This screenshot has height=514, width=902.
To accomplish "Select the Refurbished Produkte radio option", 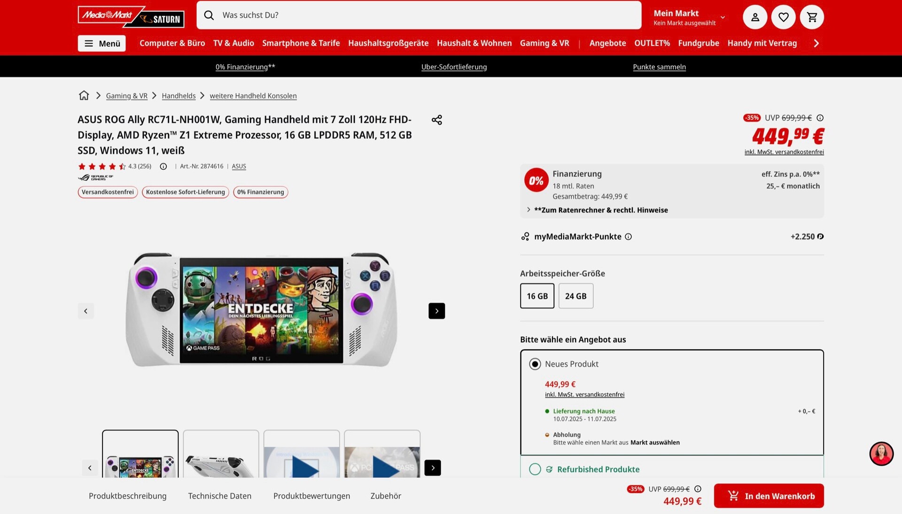I will (x=535, y=469).
